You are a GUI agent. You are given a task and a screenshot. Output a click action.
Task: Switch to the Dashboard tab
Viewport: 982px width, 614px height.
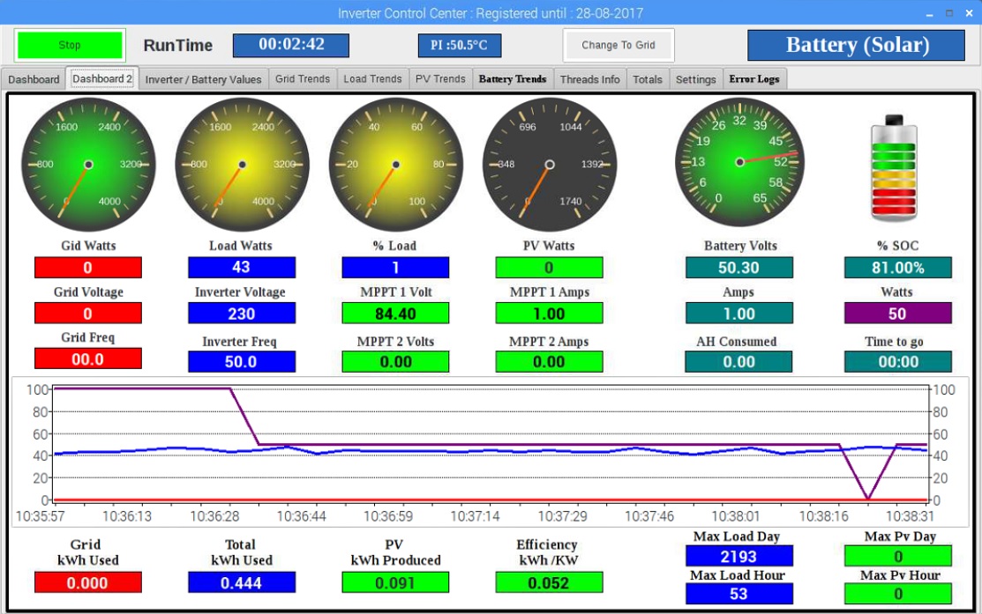coord(34,79)
